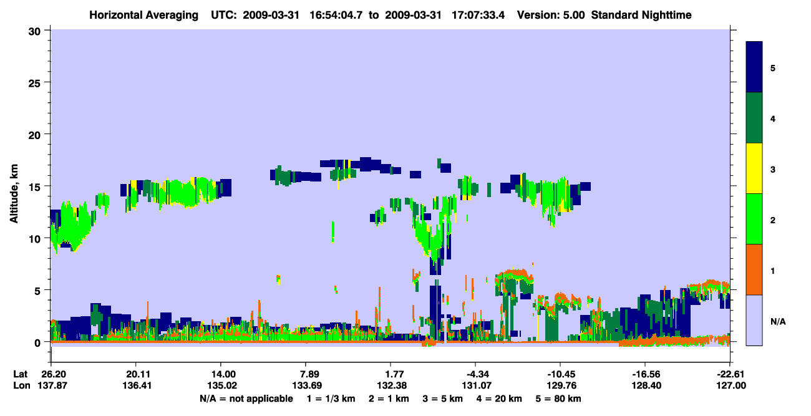This screenshot has width=811, height=416.
Task: Click legend entry '2 = 1 km'
Action: coord(390,399)
